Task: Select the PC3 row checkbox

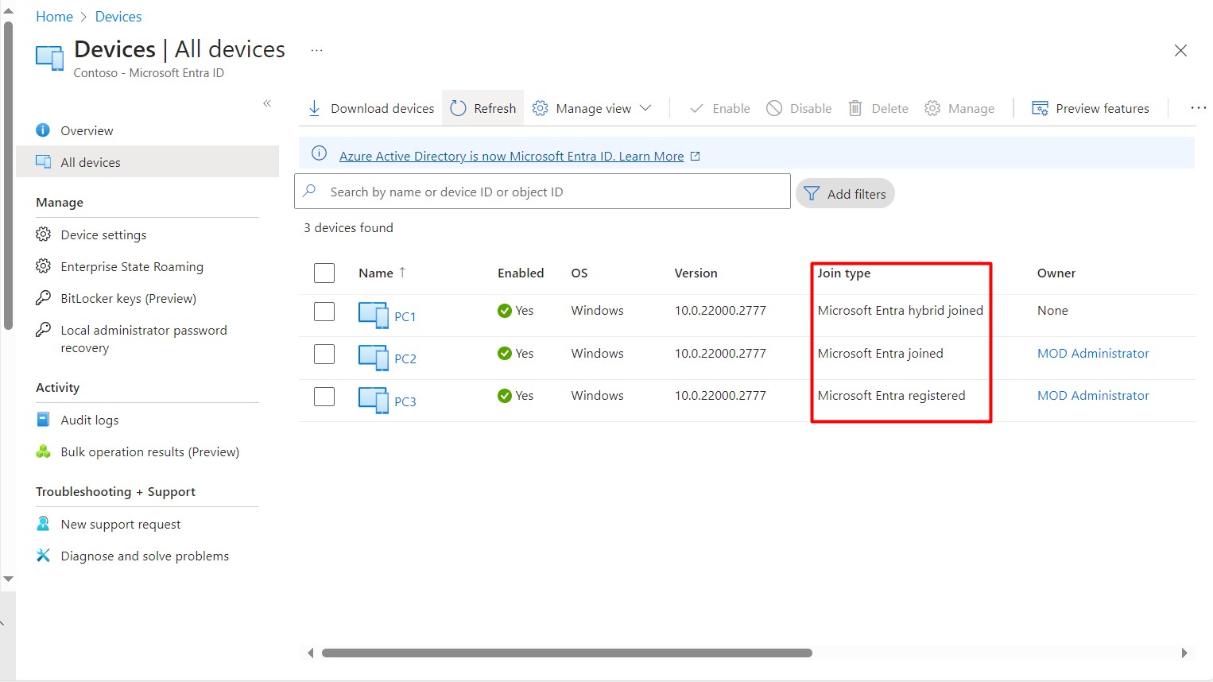Action: (324, 396)
